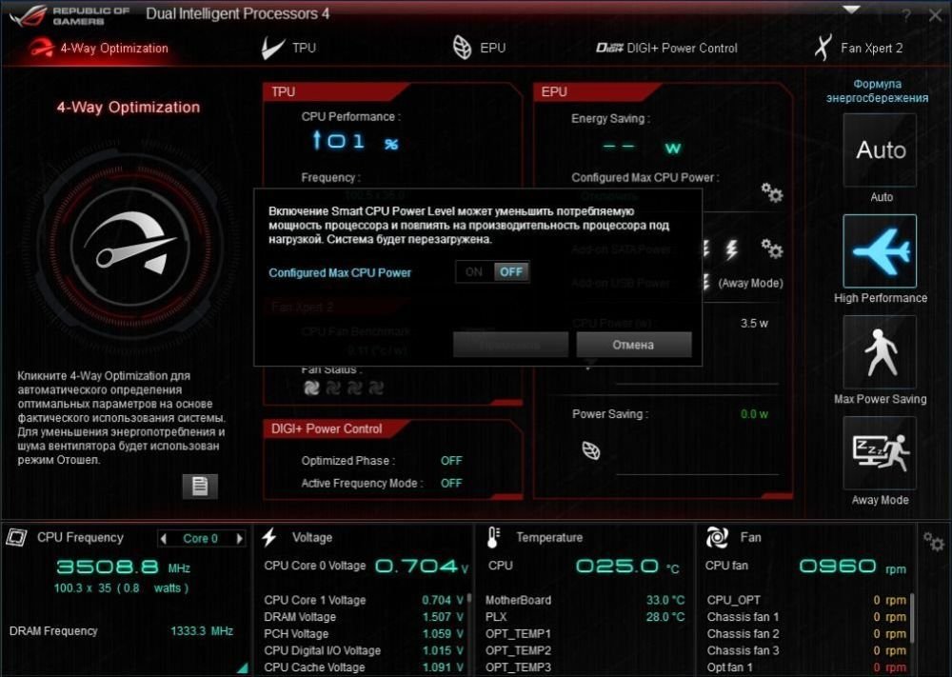The width and height of the screenshot is (952, 677).
Task: Click the Temperature thermometer icon
Action: pyautogui.click(x=493, y=537)
